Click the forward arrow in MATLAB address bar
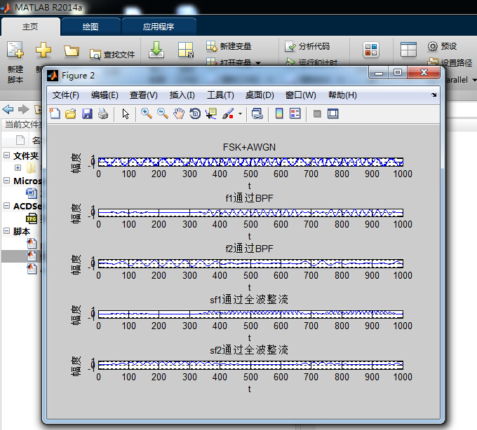The image size is (477, 430). pos(24,109)
